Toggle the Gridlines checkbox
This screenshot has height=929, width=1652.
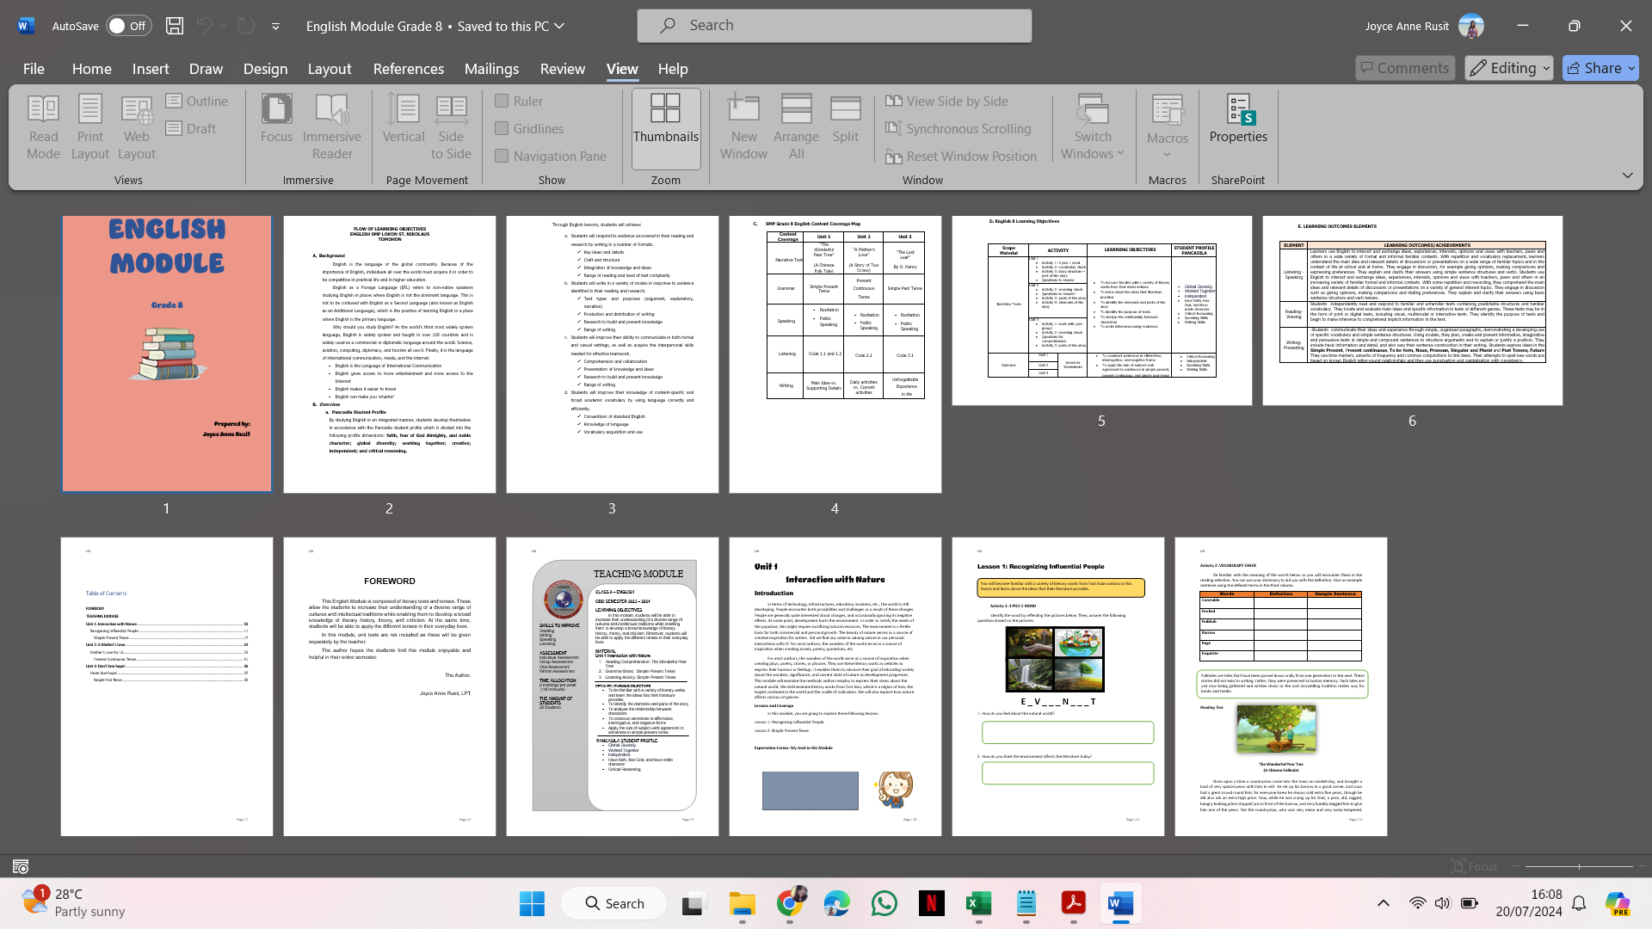502,129
